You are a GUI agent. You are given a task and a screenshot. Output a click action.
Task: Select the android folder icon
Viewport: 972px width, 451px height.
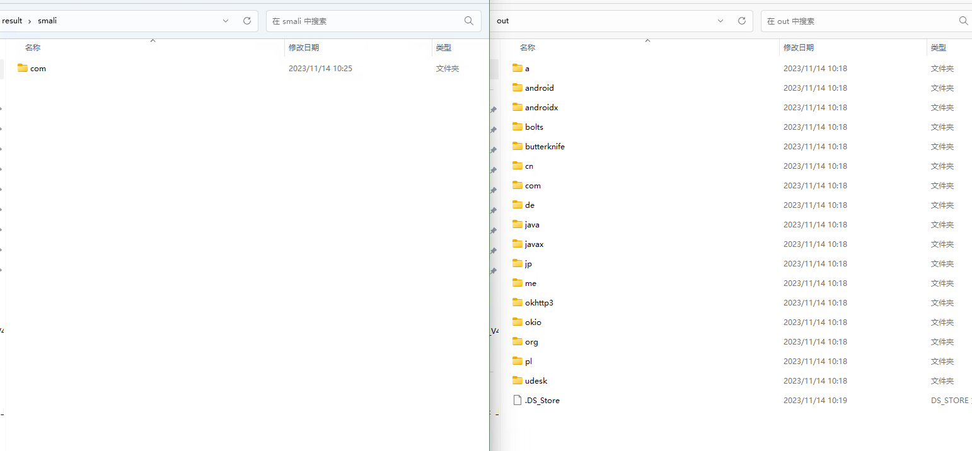pos(518,88)
